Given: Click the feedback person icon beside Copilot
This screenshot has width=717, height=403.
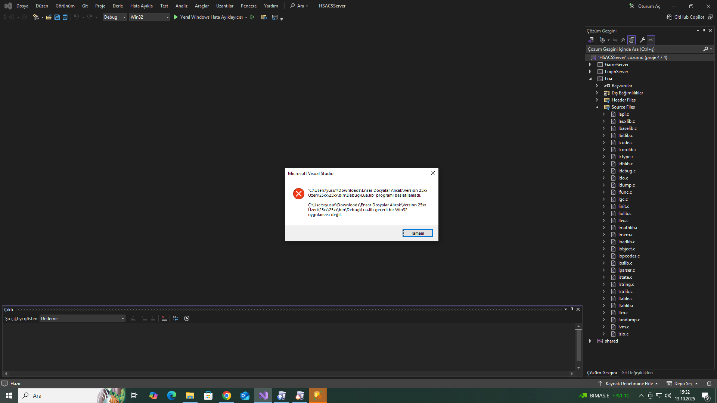Looking at the screenshot, I should 710,17.
